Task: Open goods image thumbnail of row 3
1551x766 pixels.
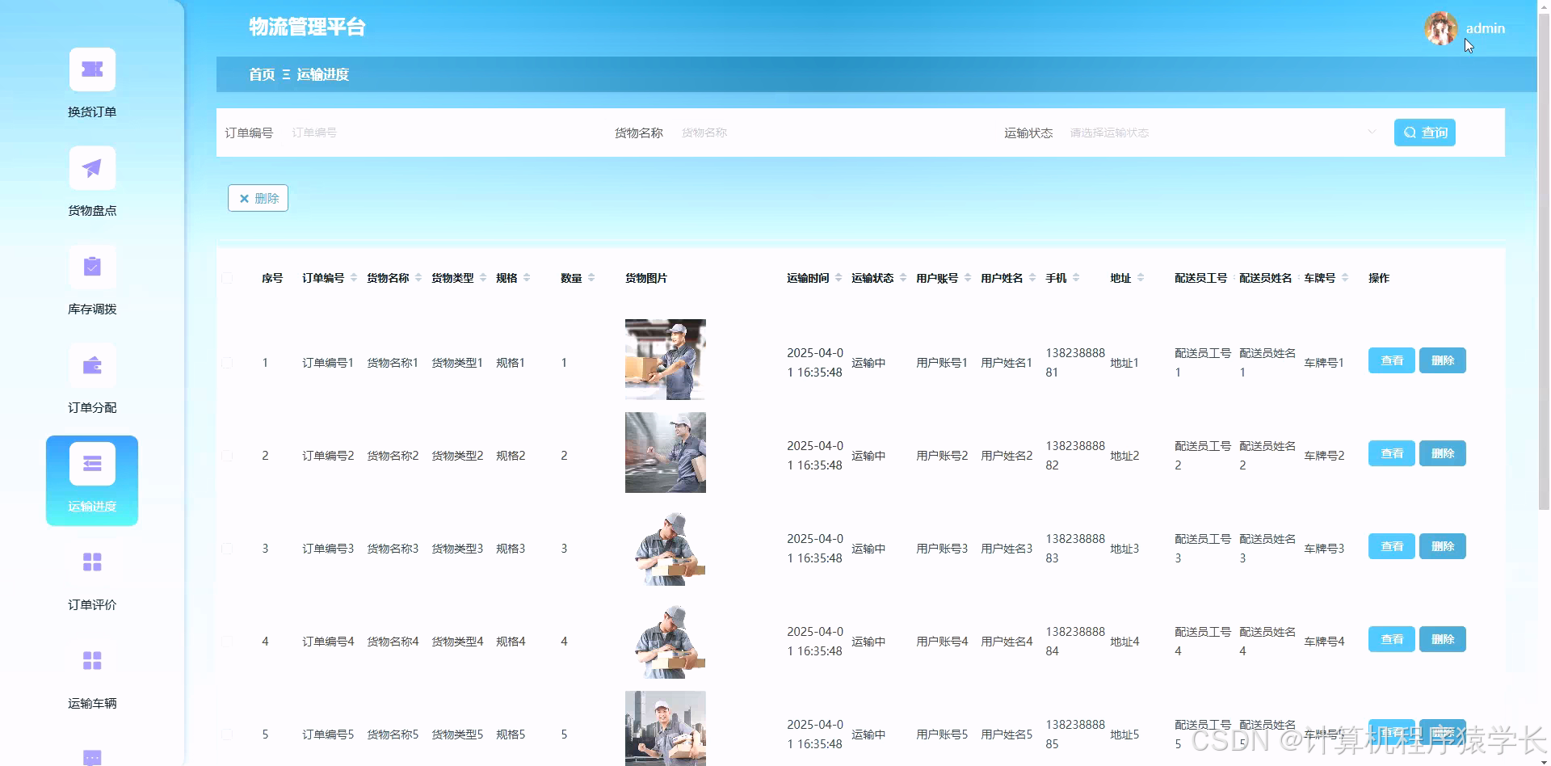Action: tap(665, 545)
